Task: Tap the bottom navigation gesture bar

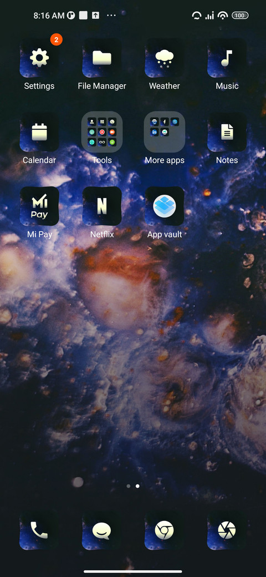Action: point(133,571)
